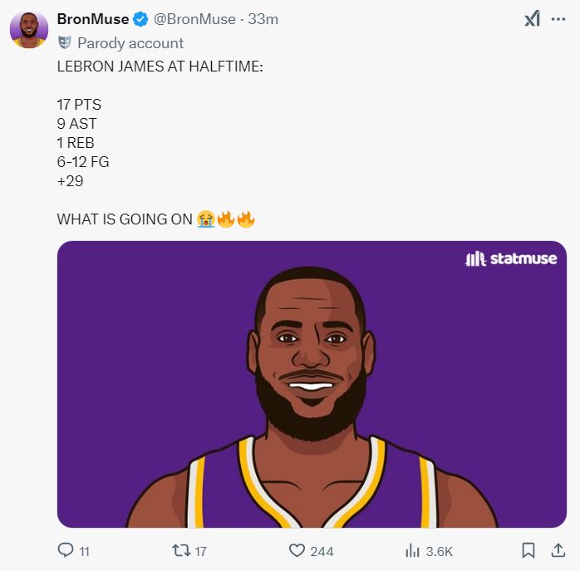Bookmark this BronMuse post
Viewport: 580px width, 571px height.
[528, 550]
